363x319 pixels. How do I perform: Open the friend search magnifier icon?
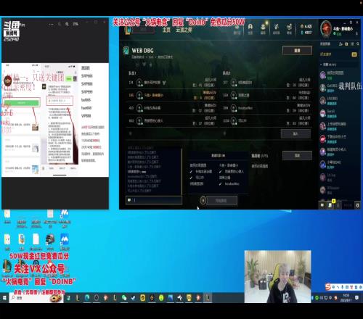[x=358, y=44]
